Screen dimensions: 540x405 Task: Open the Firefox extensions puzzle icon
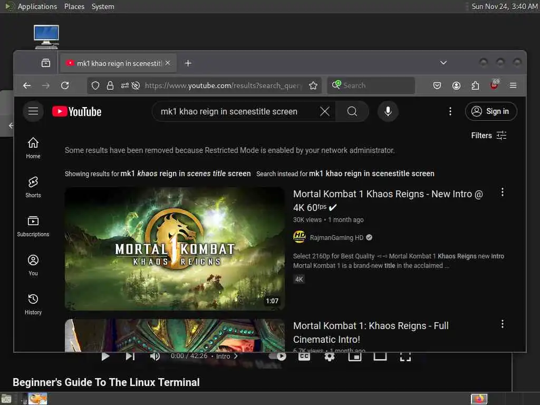(475, 85)
